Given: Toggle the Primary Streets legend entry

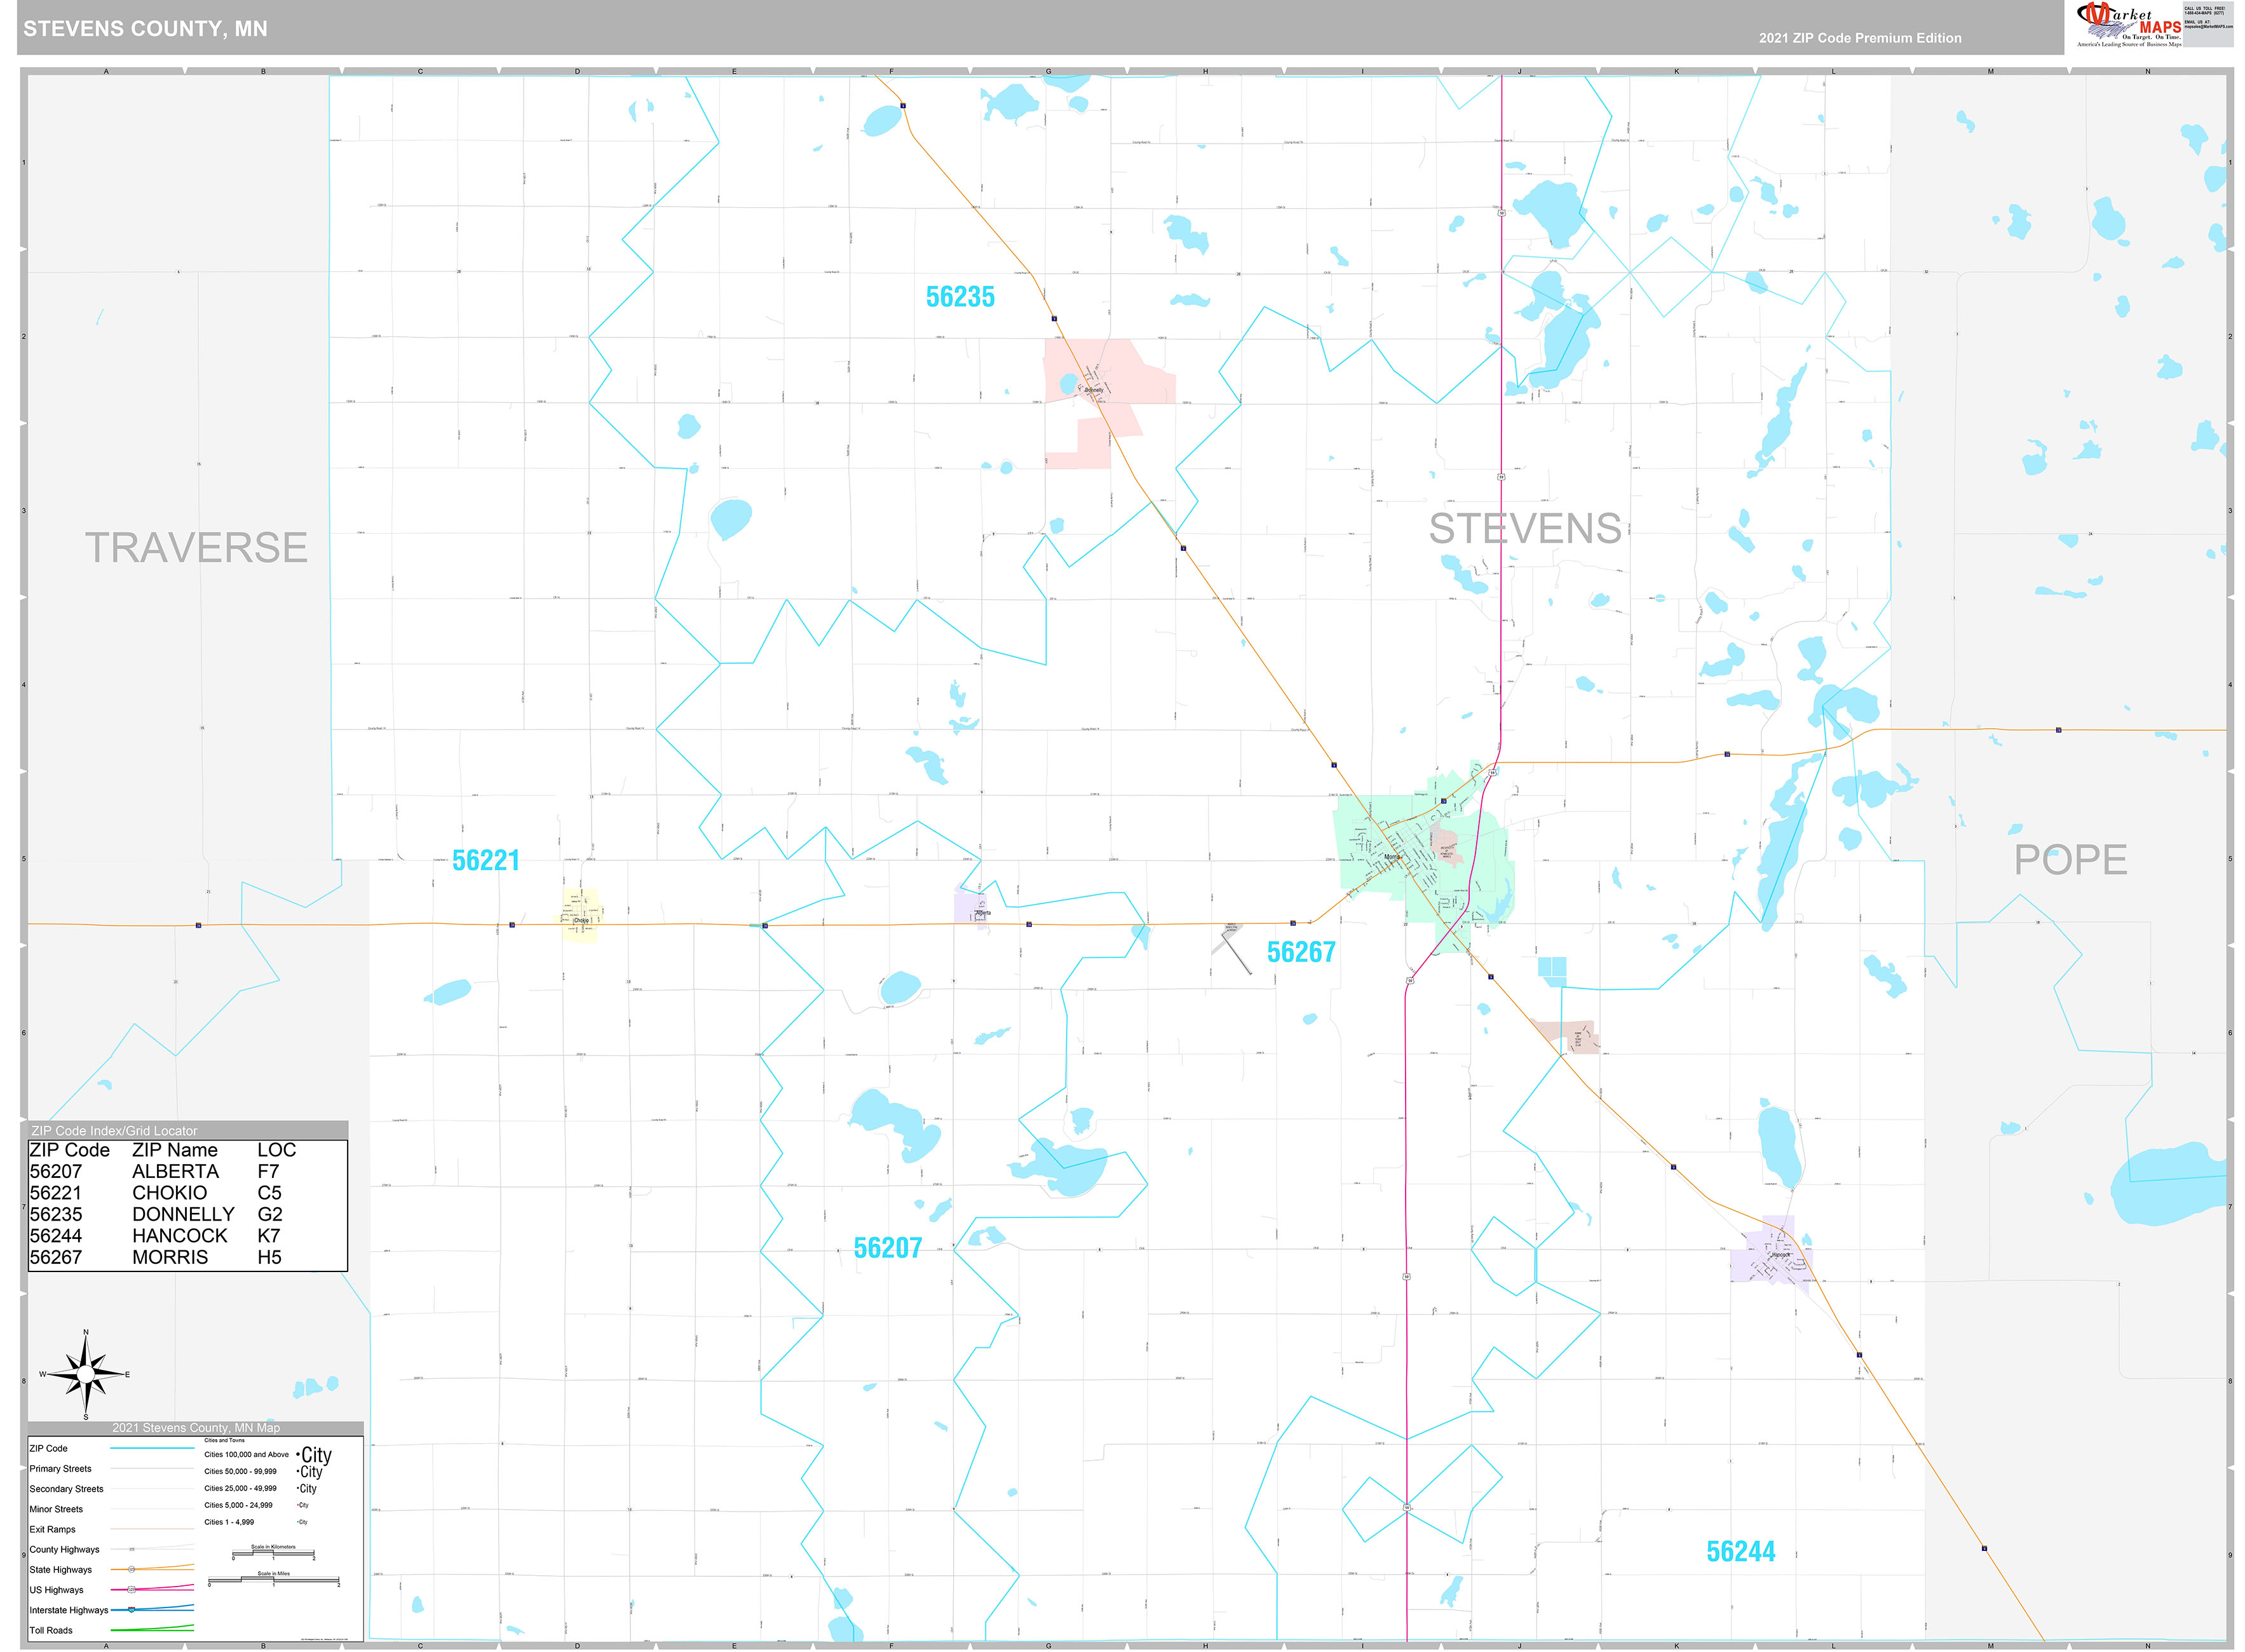Looking at the screenshot, I should click(x=61, y=1469).
